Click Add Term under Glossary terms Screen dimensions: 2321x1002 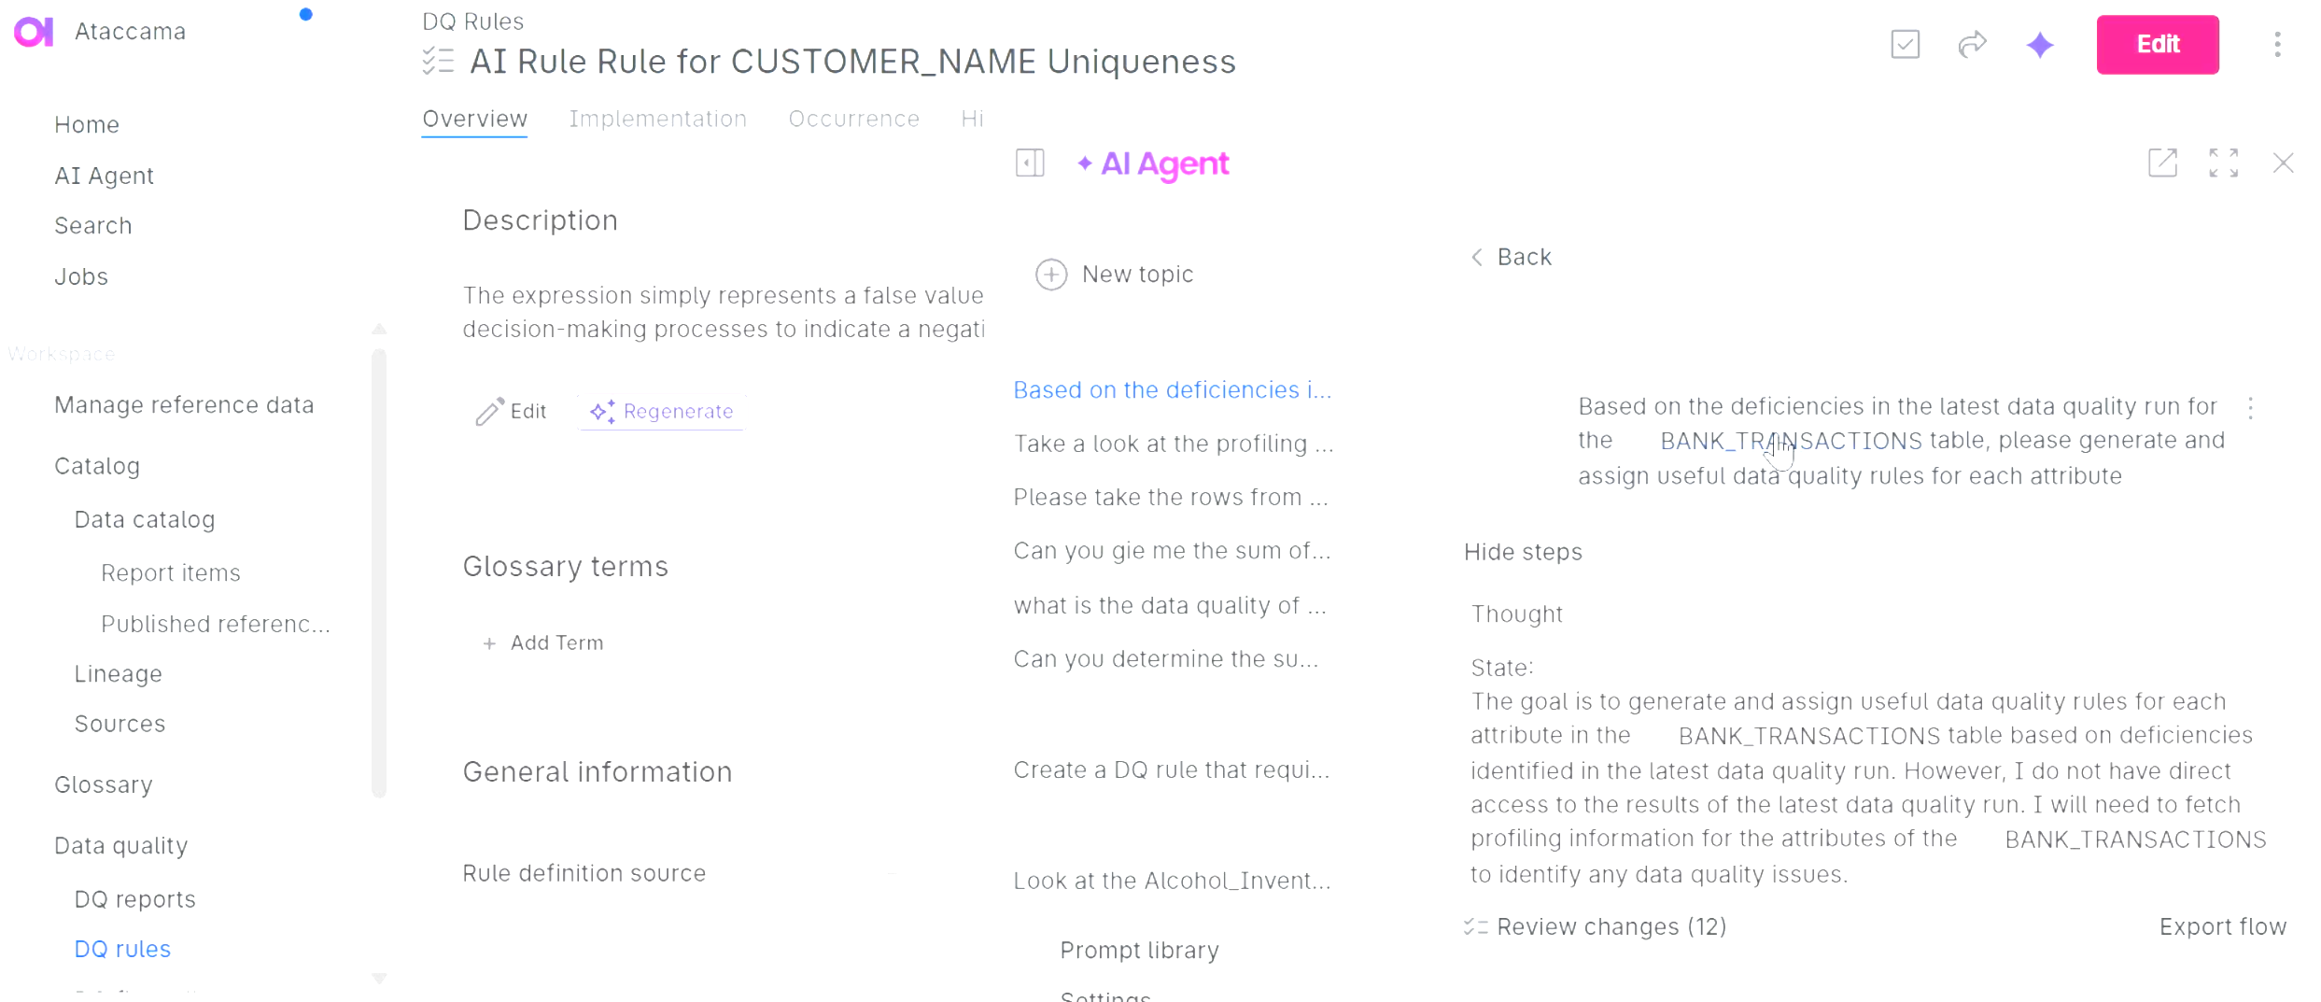click(x=543, y=643)
